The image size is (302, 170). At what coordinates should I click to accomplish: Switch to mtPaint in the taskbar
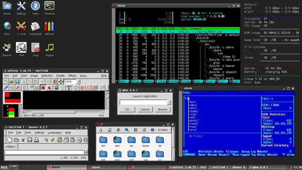point(187,167)
